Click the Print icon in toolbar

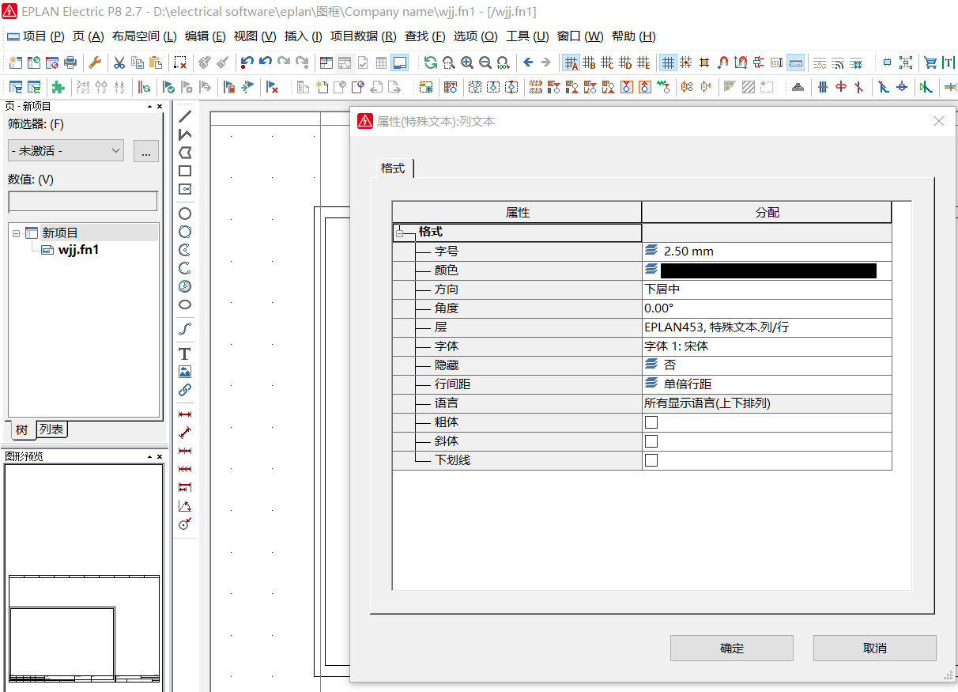coord(70,62)
